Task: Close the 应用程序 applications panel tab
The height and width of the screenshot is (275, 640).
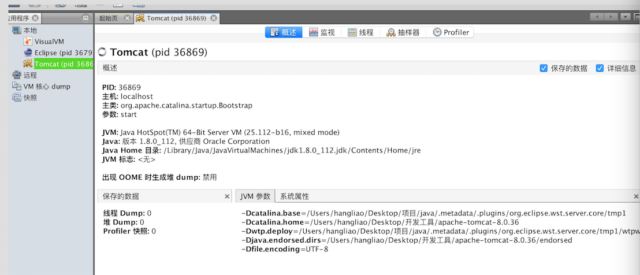Action: (x=35, y=18)
